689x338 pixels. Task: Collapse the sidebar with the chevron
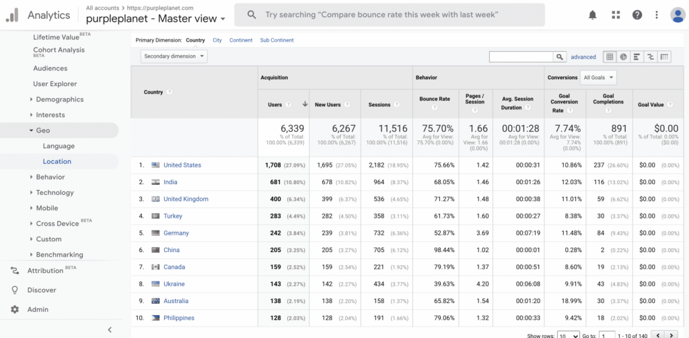[x=110, y=330]
